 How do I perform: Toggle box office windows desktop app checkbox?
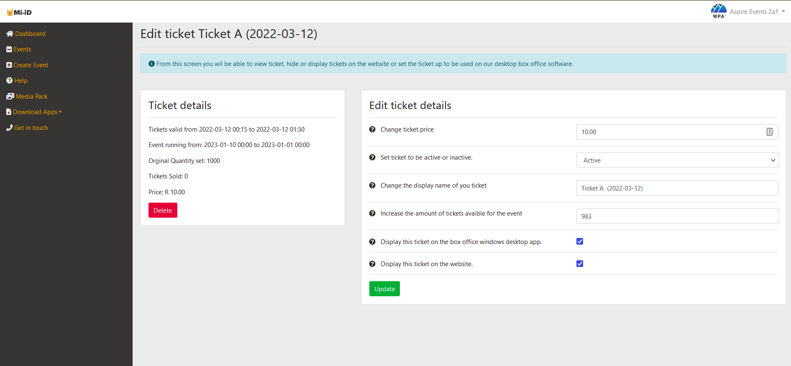click(x=580, y=241)
